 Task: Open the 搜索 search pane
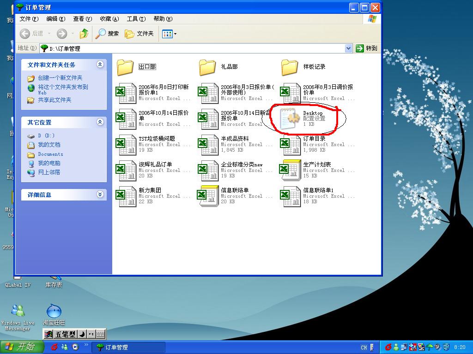[107, 33]
